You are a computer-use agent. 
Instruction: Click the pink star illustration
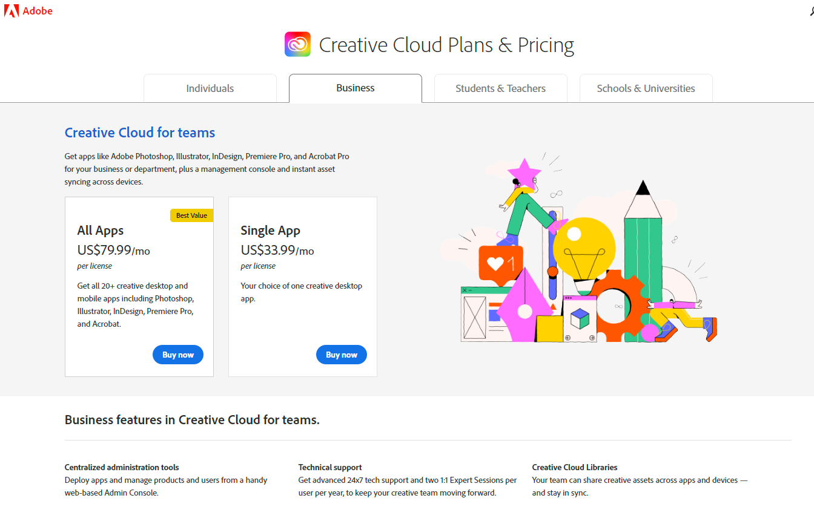(x=524, y=170)
